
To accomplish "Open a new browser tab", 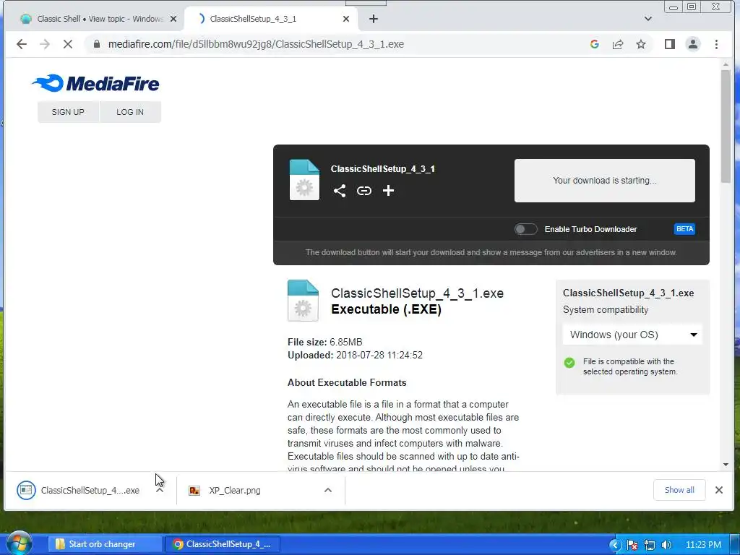I will [x=374, y=19].
